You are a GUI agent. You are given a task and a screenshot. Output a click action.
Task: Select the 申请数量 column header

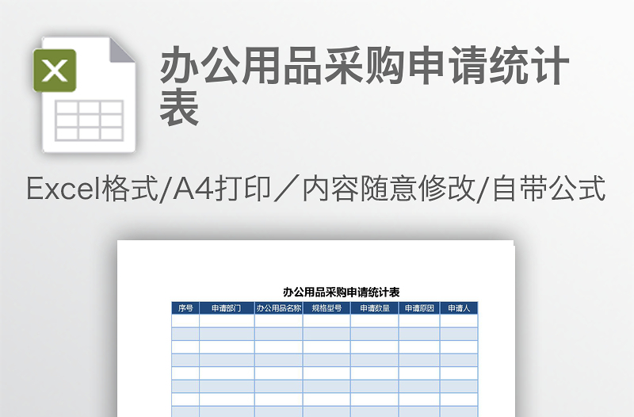(375, 308)
